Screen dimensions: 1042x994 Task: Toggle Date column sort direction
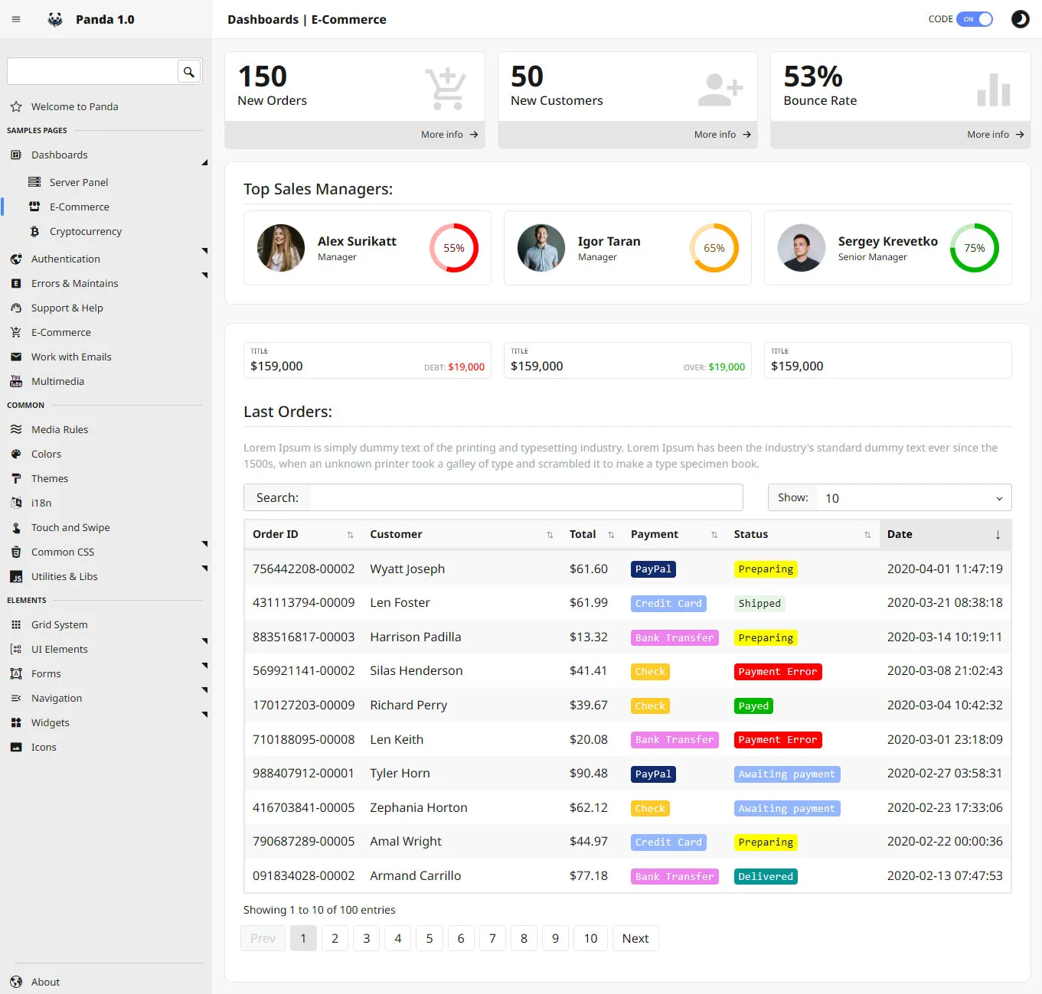tap(997, 534)
